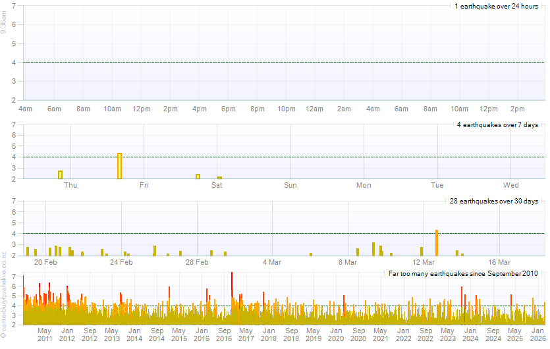Select the Jan 2026 label on long-term chart
550x349 pixels.
(538, 335)
